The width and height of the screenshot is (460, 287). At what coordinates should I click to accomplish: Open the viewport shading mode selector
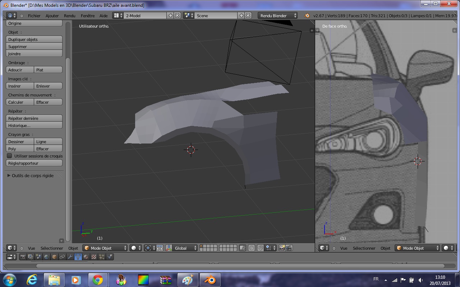click(136, 248)
